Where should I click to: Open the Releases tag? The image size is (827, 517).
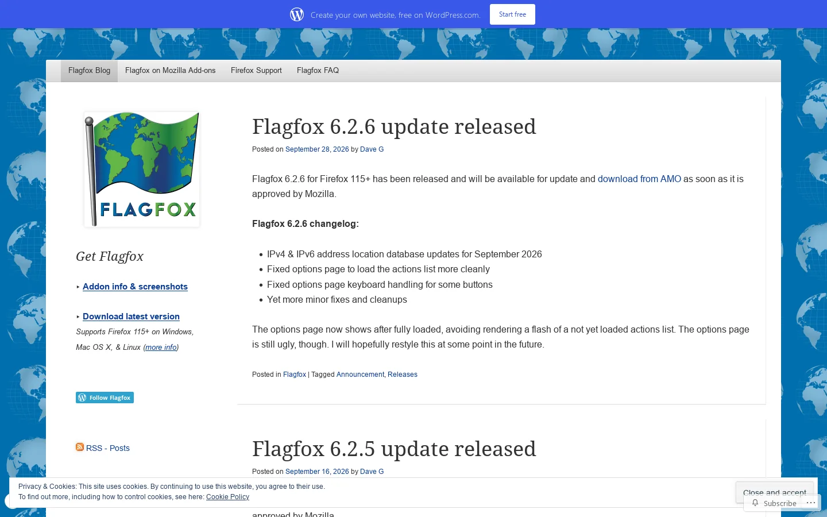pyautogui.click(x=403, y=375)
